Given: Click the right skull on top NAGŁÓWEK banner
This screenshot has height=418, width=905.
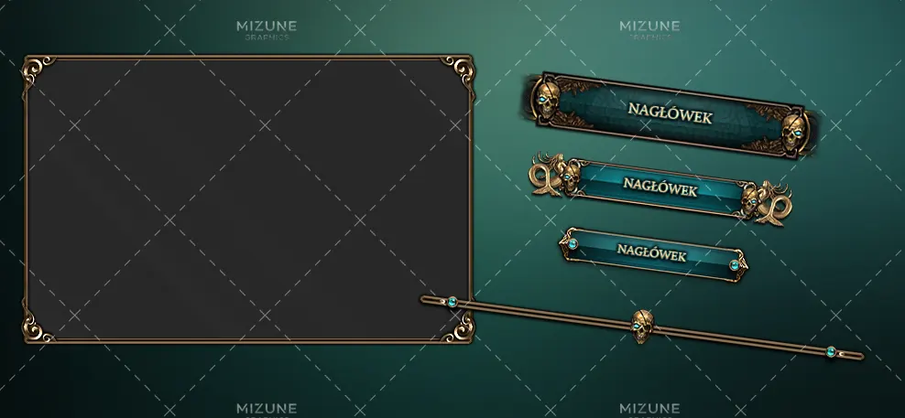Looking at the screenshot, I should point(794,133).
